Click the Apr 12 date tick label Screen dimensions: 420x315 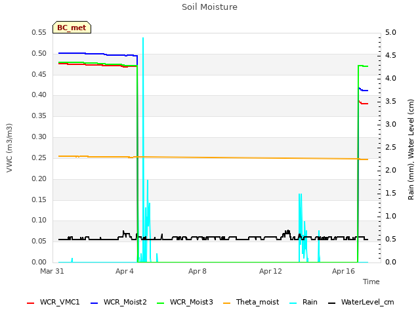(270, 271)
